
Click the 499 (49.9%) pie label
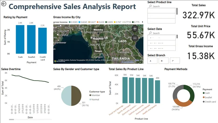tap(57, 88)
